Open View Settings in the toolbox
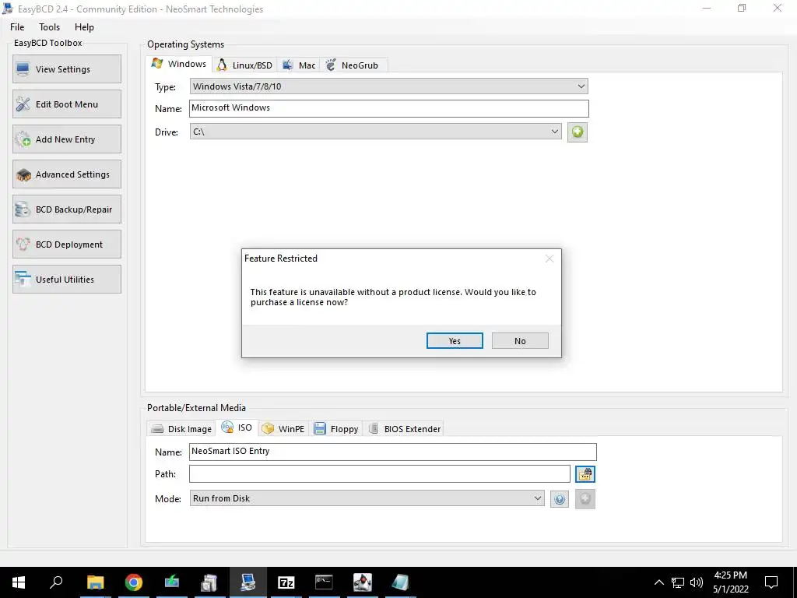Image resolution: width=797 pixels, height=598 pixels. coord(67,69)
